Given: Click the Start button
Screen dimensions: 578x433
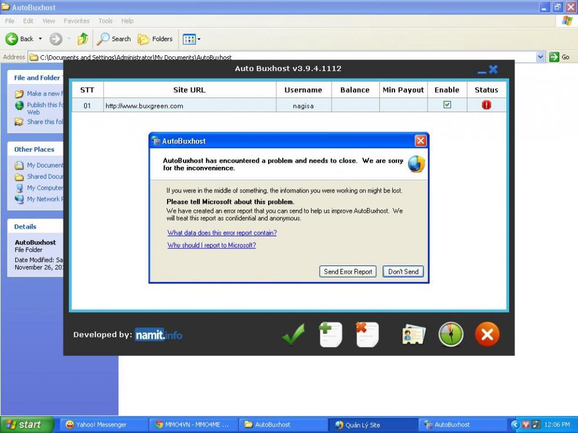Looking at the screenshot, I should tap(27, 425).
